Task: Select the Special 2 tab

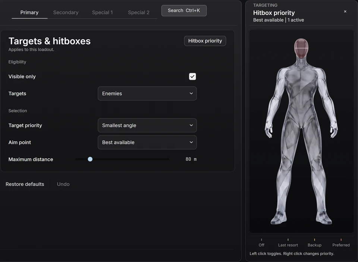Action: click(139, 13)
